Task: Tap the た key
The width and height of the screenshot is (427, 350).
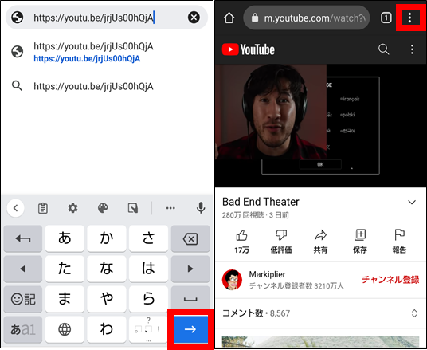Action: 65,269
